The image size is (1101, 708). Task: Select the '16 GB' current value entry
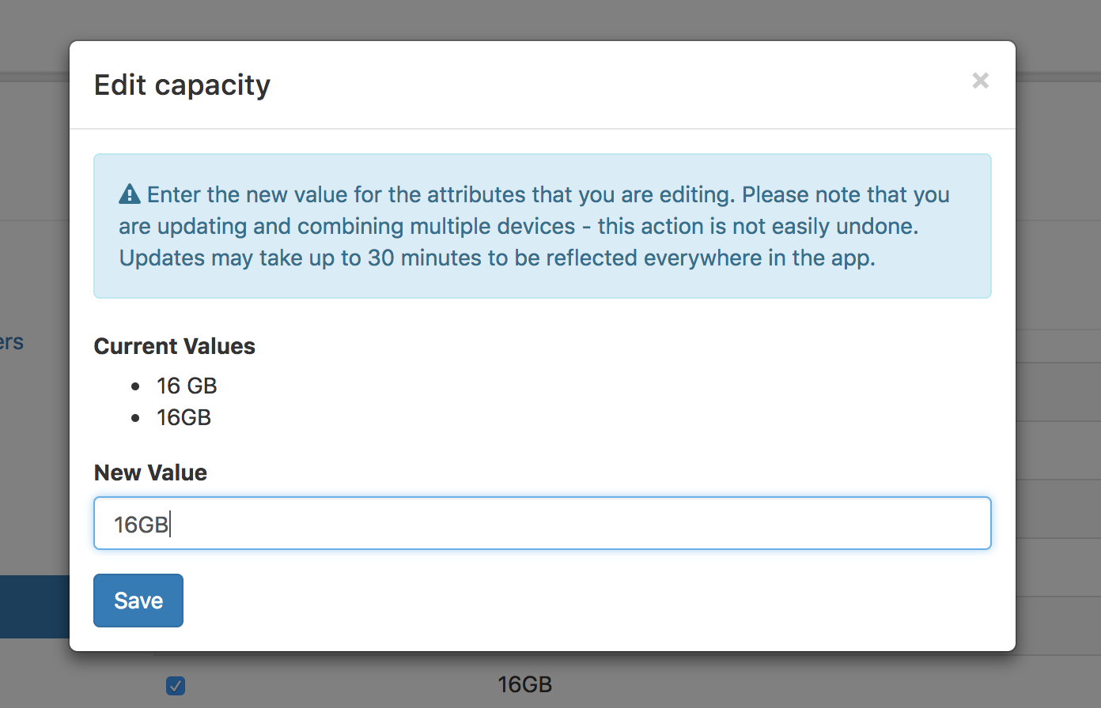[187, 386]
